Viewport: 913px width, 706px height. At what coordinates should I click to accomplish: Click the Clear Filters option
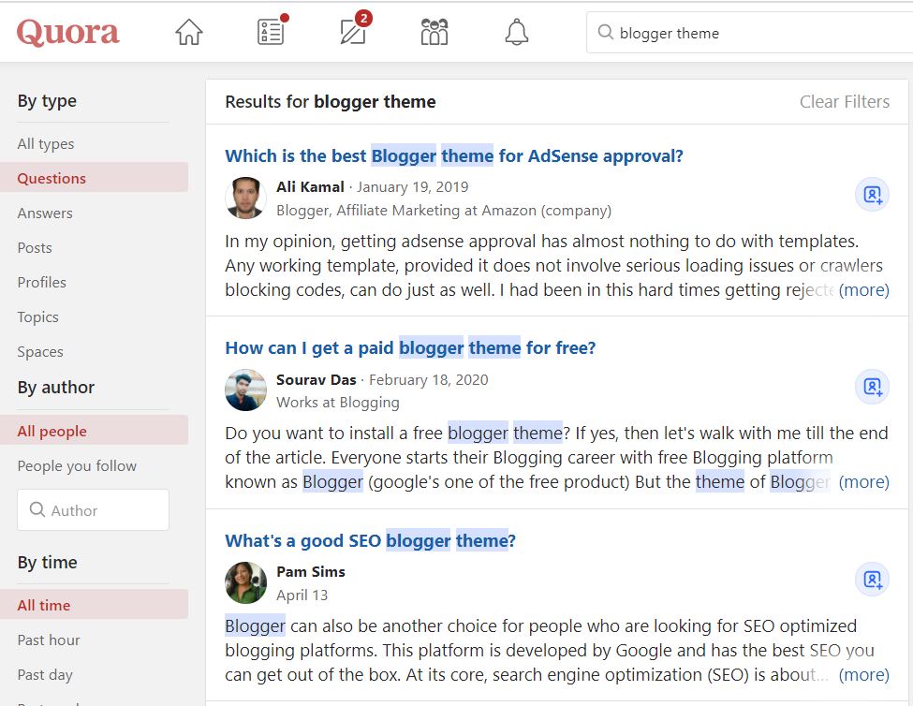click(844, 101)
